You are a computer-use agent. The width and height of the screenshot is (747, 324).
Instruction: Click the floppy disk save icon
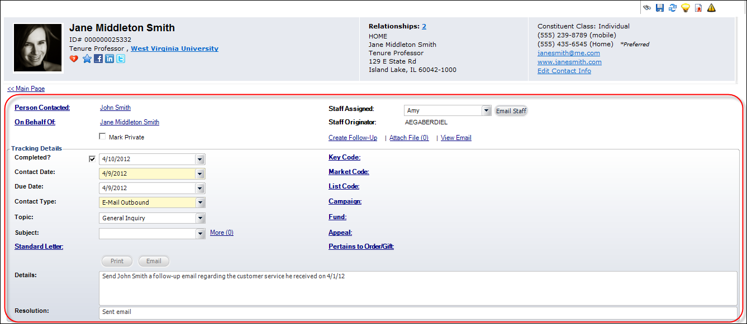660,8
